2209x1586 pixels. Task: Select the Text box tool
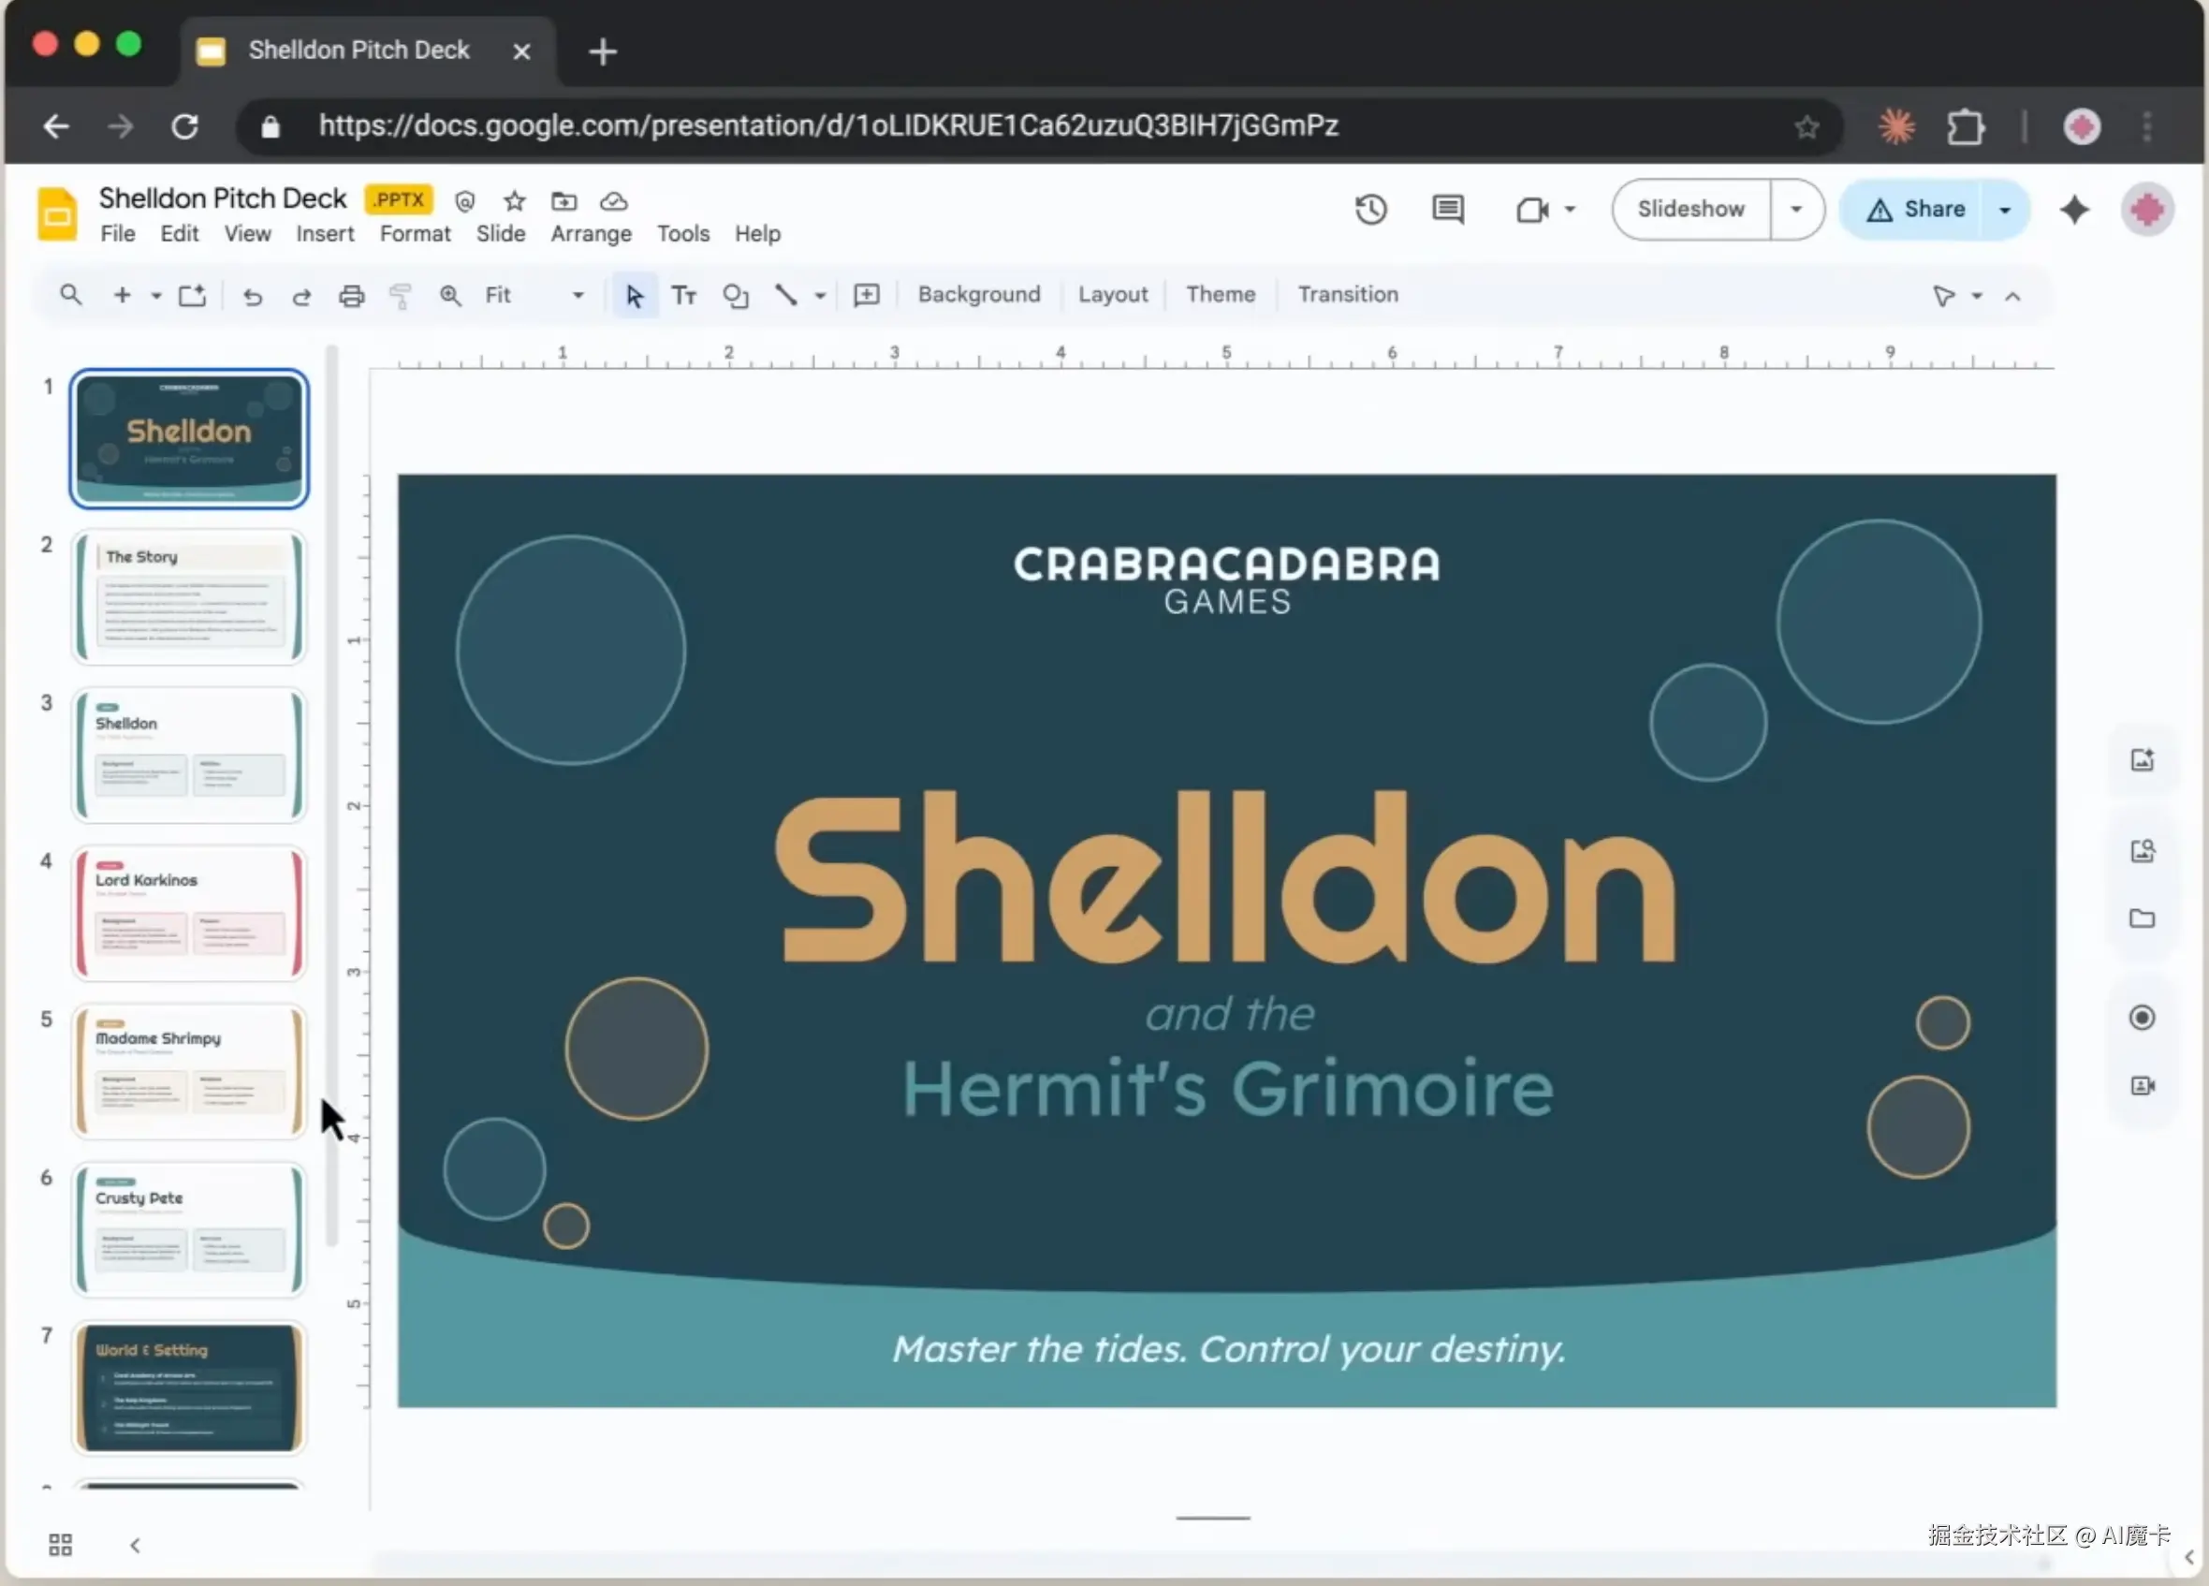pos(683,295)
